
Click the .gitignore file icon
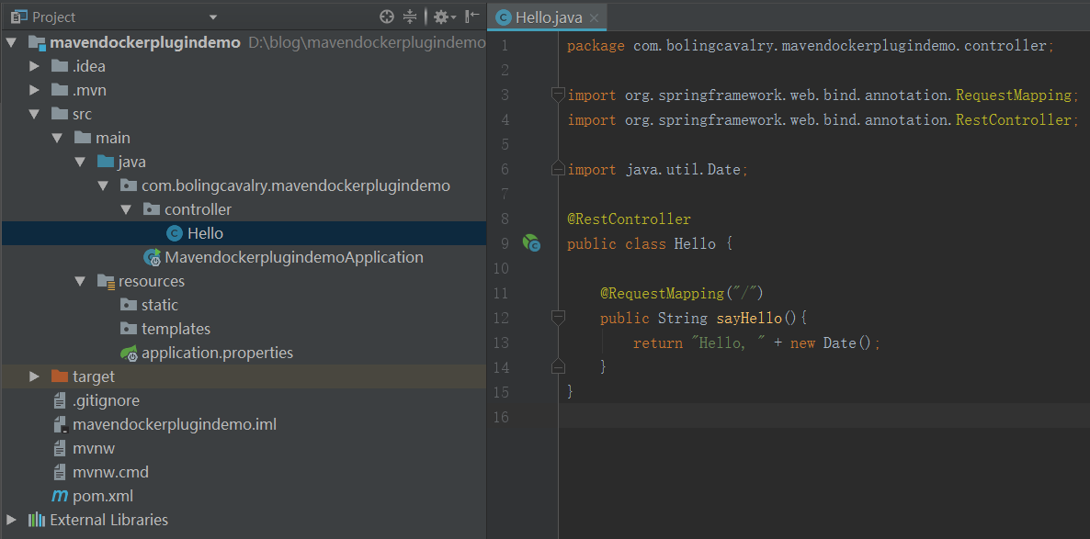pyautogui.click(x=60, y=400)
